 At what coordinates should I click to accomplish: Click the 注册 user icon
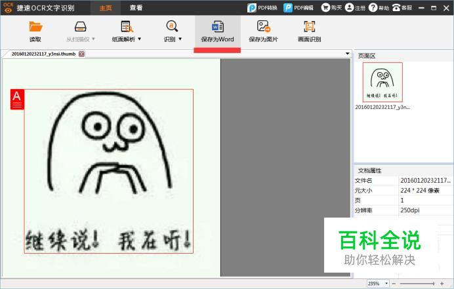tap(350, 8)
